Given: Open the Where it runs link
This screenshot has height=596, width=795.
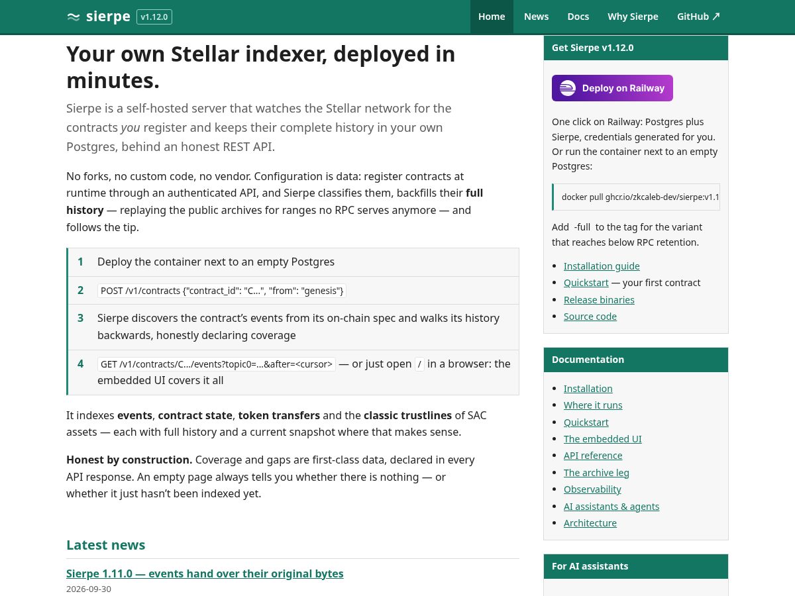Looking at the screenshot, I should click(593, 405).
